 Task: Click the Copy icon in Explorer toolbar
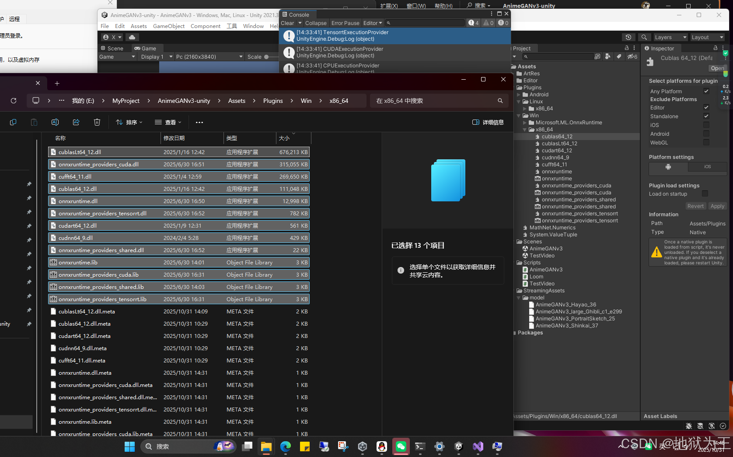click(x=13, y=122)
